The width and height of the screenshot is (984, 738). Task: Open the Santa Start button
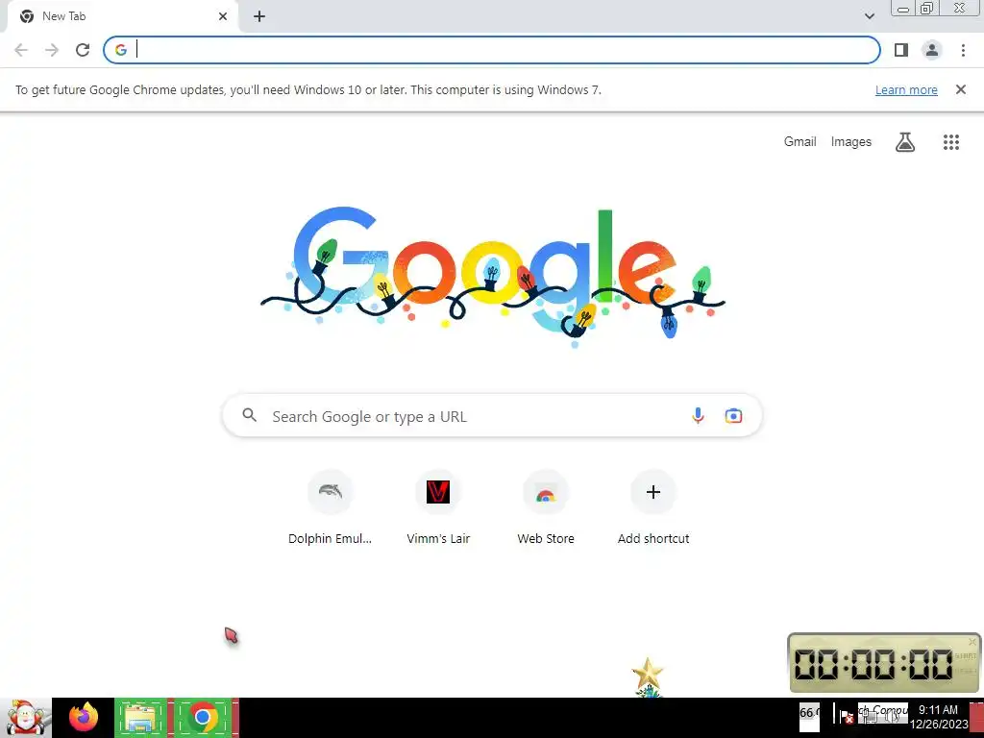[x=25, y=717]
